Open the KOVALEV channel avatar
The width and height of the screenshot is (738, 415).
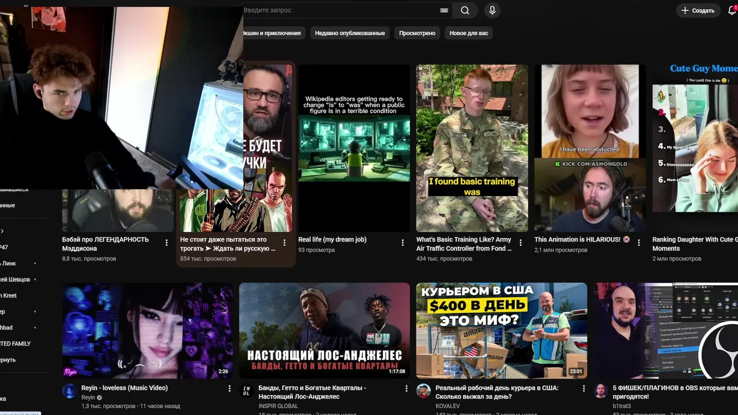pyautogui.click(x=423, y=391)
